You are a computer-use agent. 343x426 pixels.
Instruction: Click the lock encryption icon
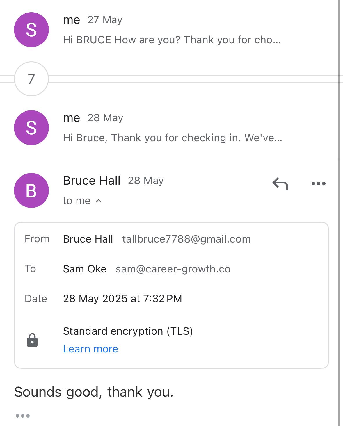(x=32, y=340)
